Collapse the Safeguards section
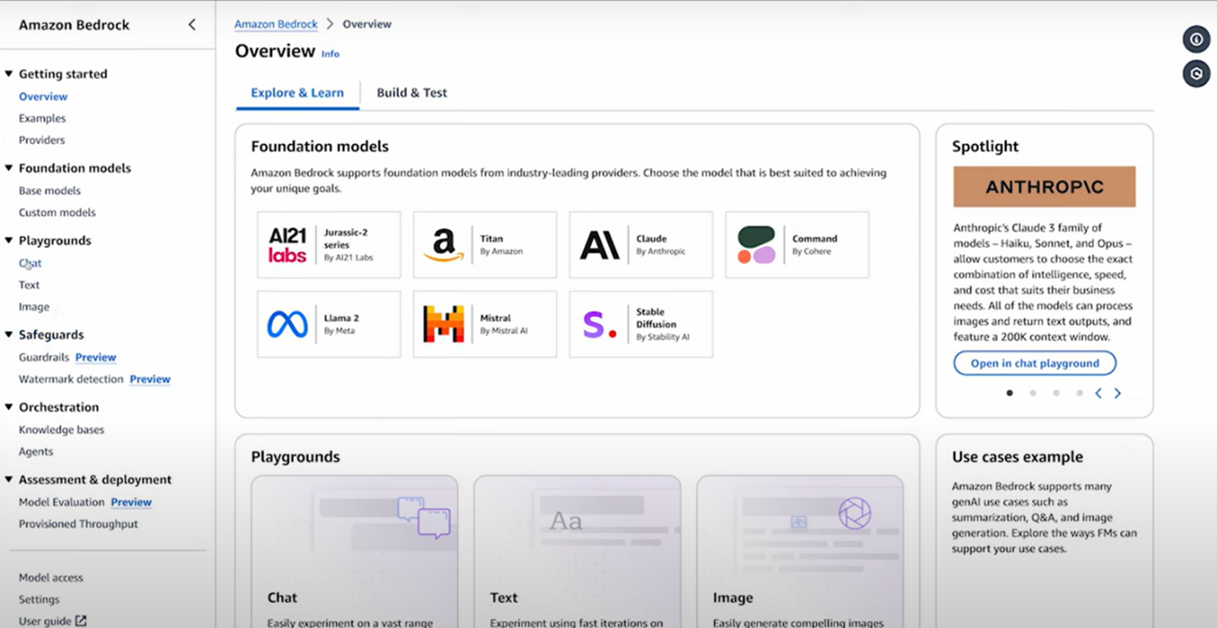 pyautogui.click(x=9, y=334)
